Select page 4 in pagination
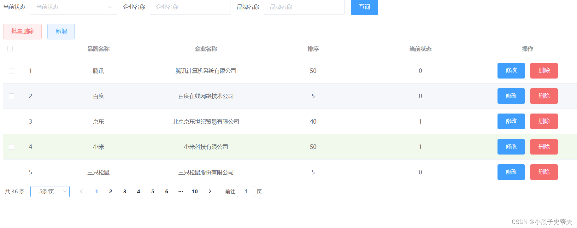The height and width of the screenshot is (228, 577). (x=138, y=191)
